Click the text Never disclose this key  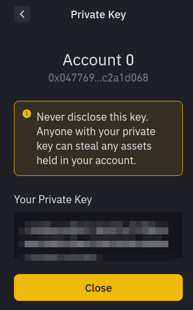pyautogui.click(x=92, y=117)
